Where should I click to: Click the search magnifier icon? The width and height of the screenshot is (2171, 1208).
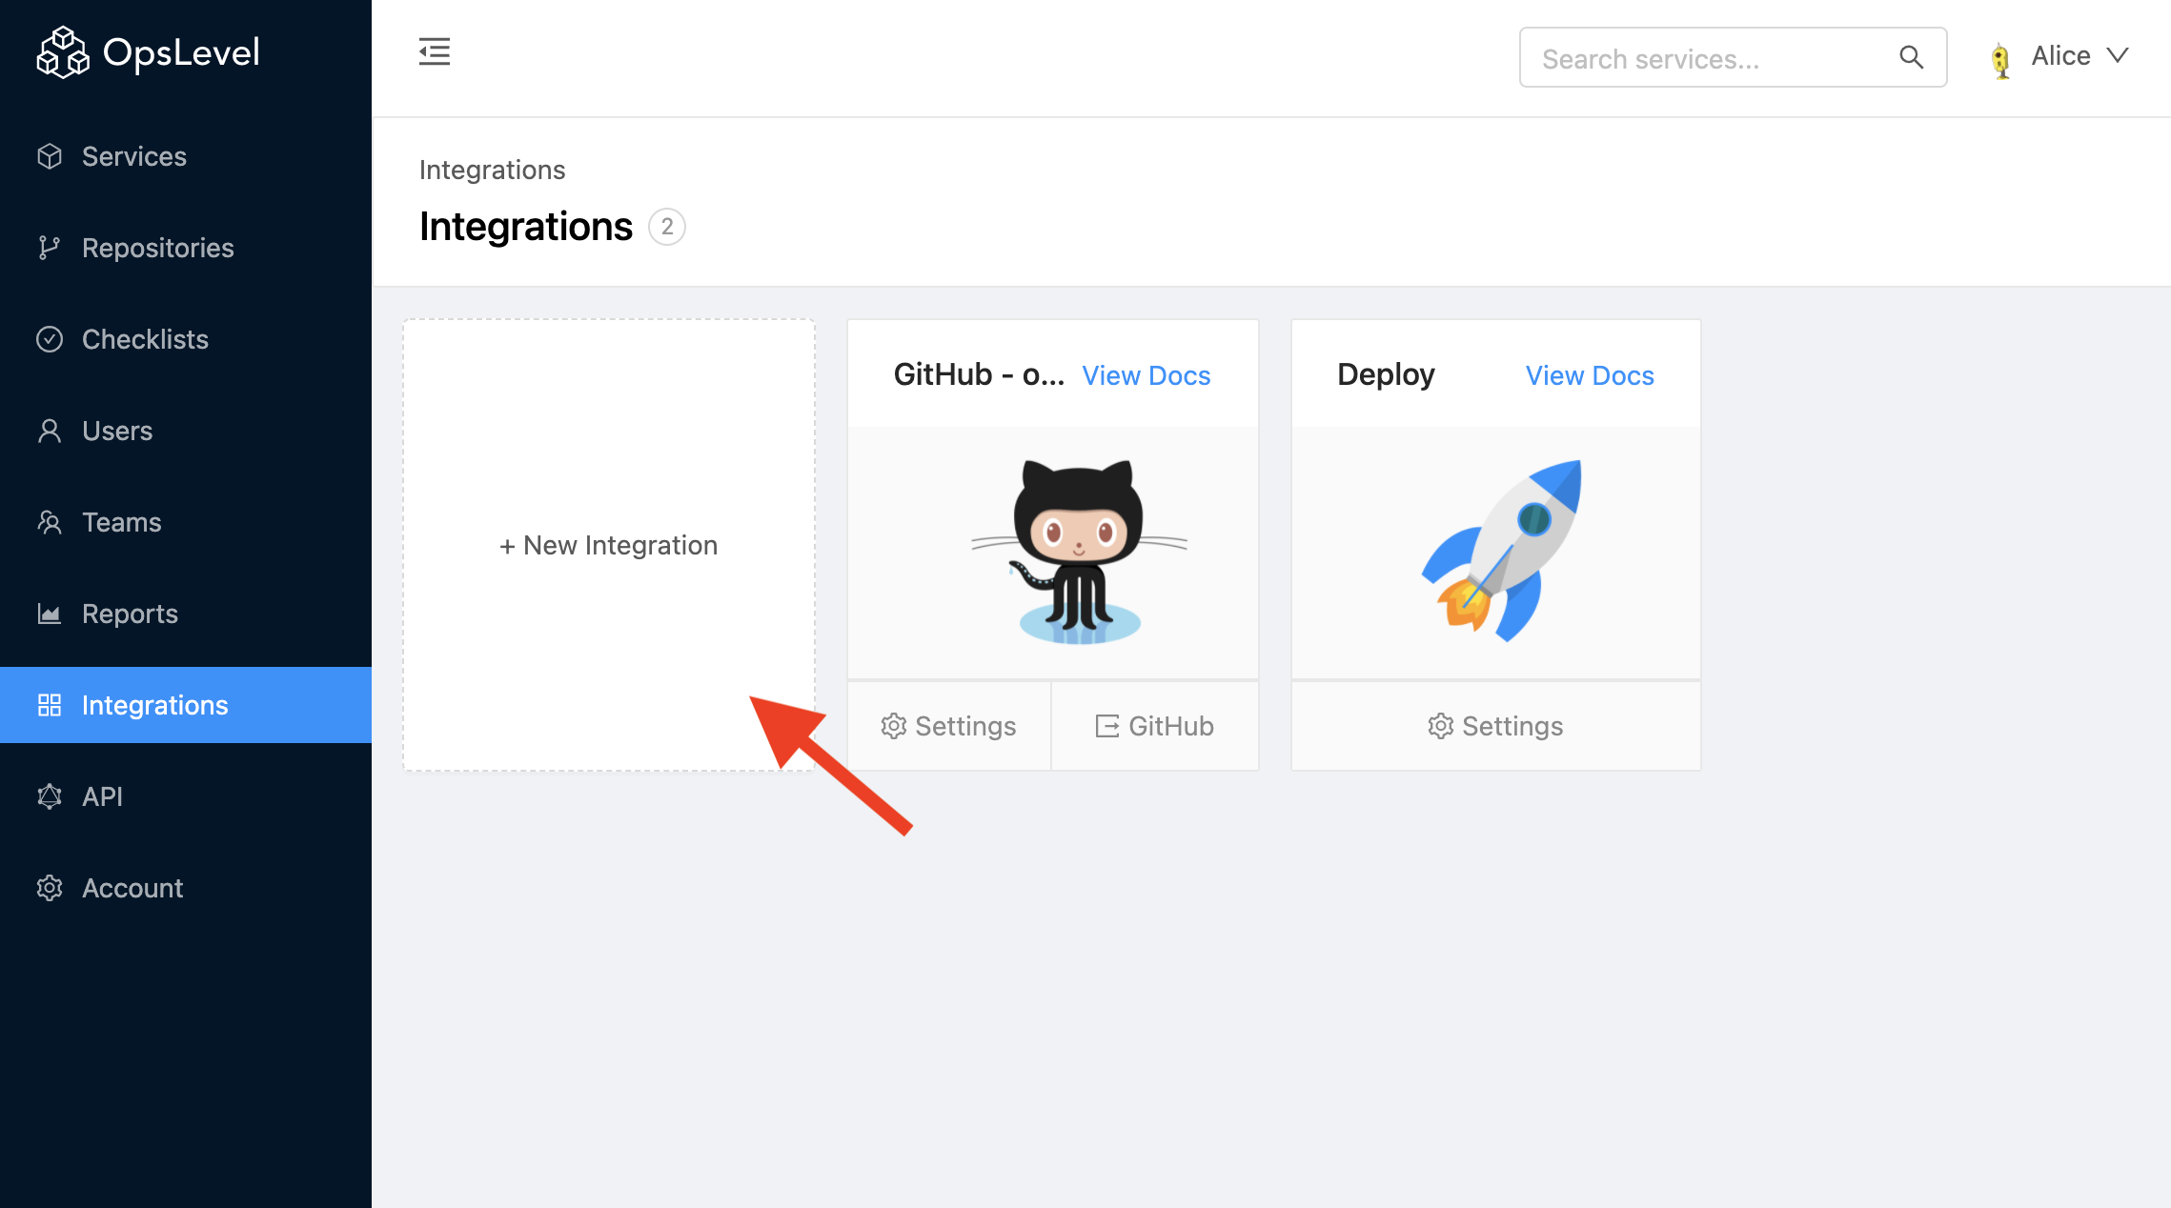pos(1911,57)
